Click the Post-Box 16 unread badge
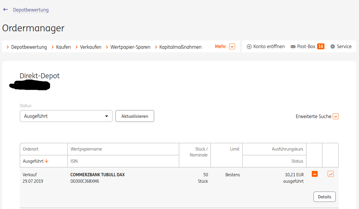 click(321, 46)
